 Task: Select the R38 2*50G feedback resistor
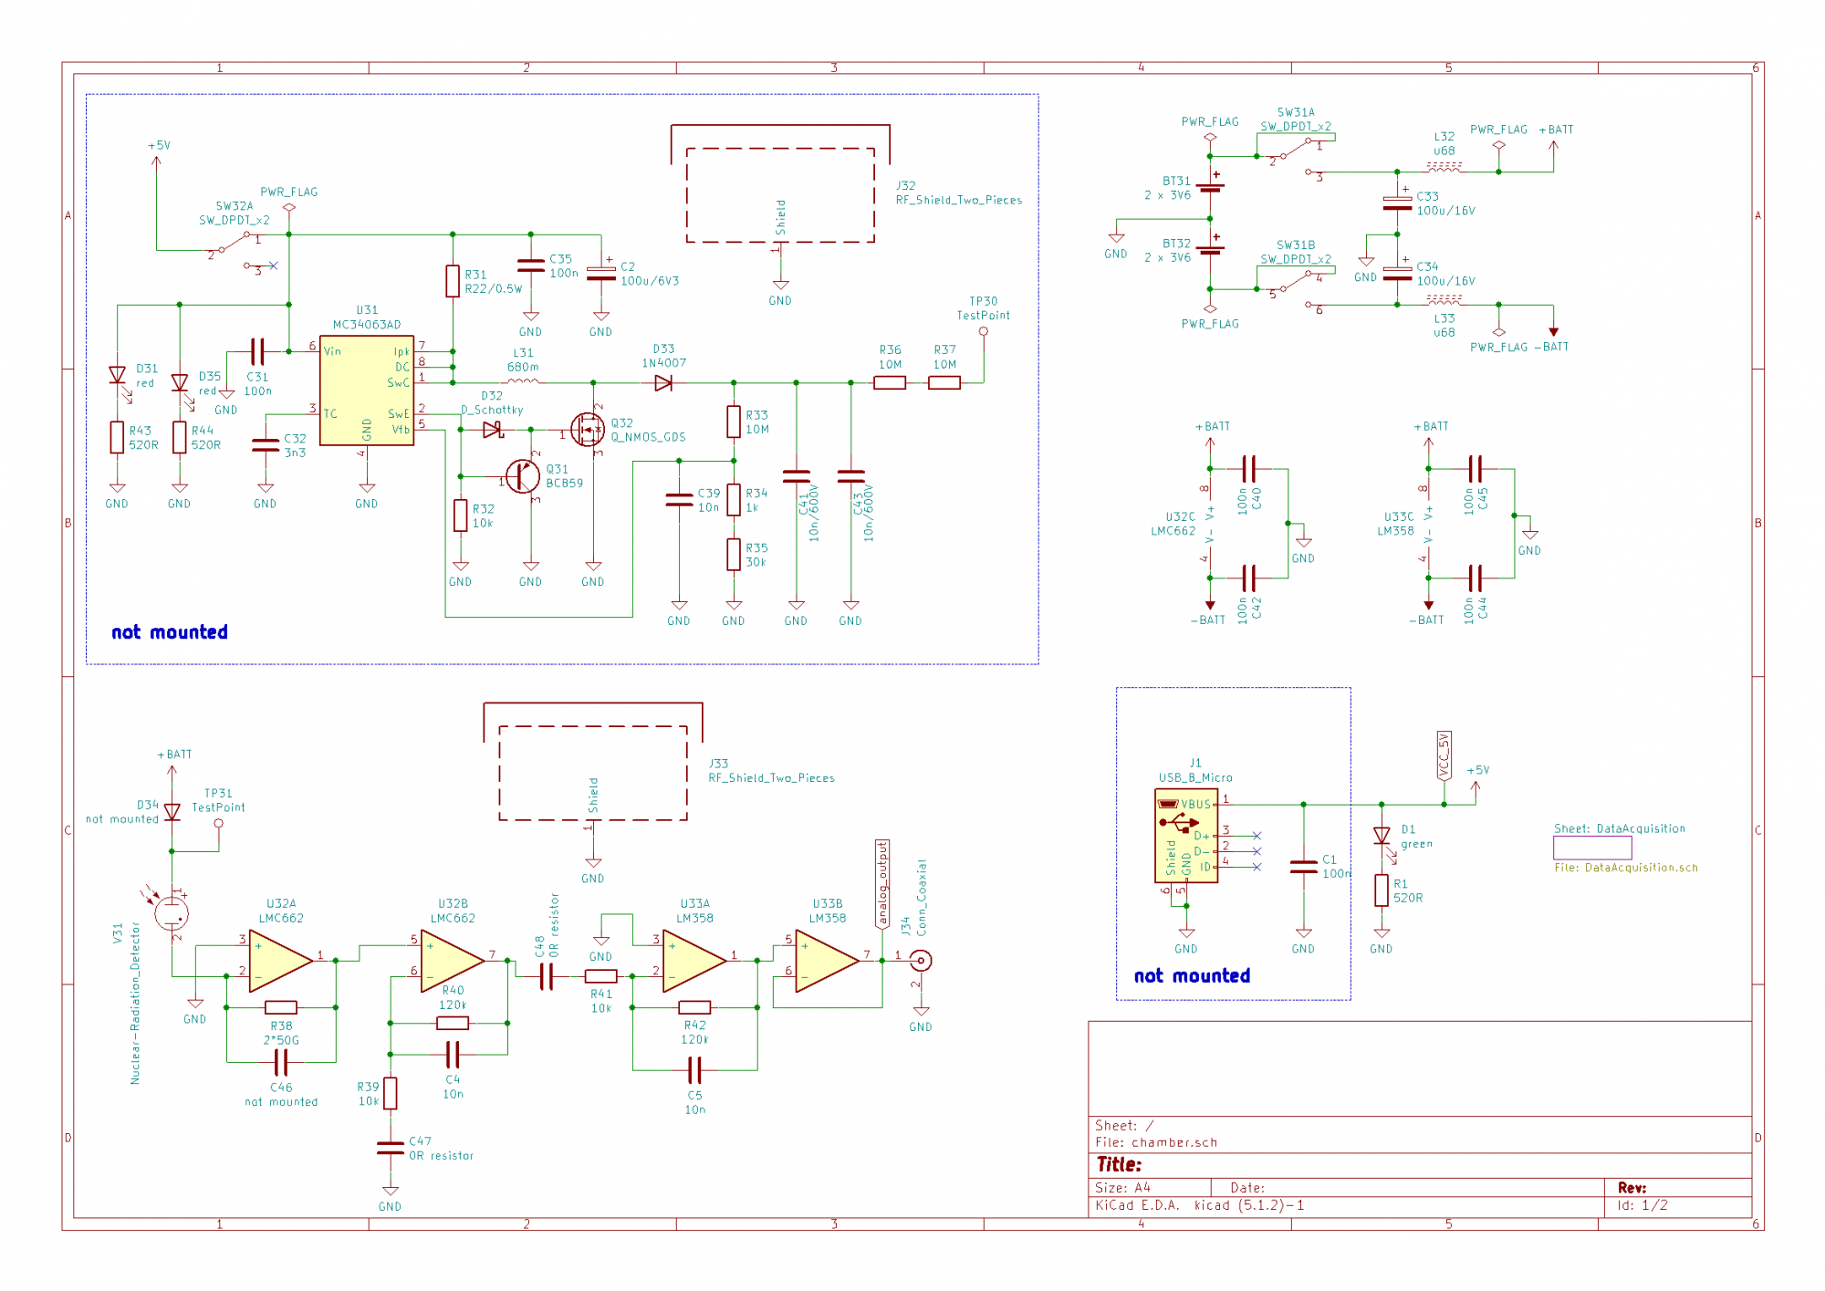pyautogui.click(x=281, y=1007)
